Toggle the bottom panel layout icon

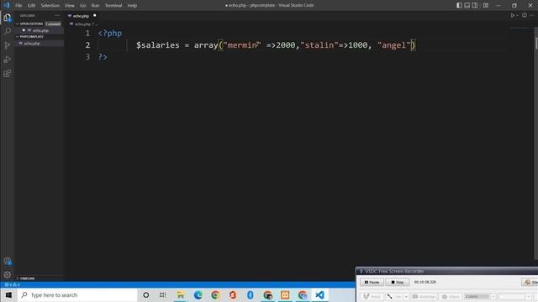pyautogui.click(x=467, y=5)
